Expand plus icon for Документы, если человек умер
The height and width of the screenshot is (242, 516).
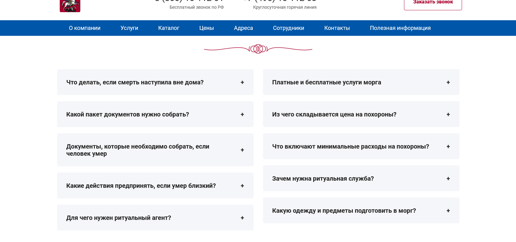242,150
